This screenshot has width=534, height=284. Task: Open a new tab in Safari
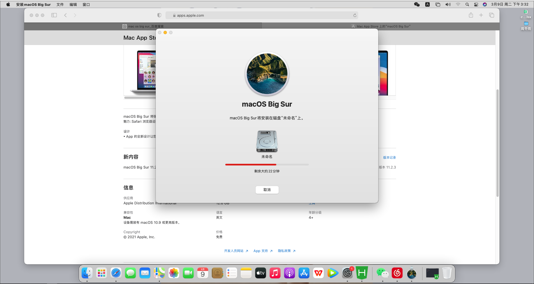pos(481,15)
